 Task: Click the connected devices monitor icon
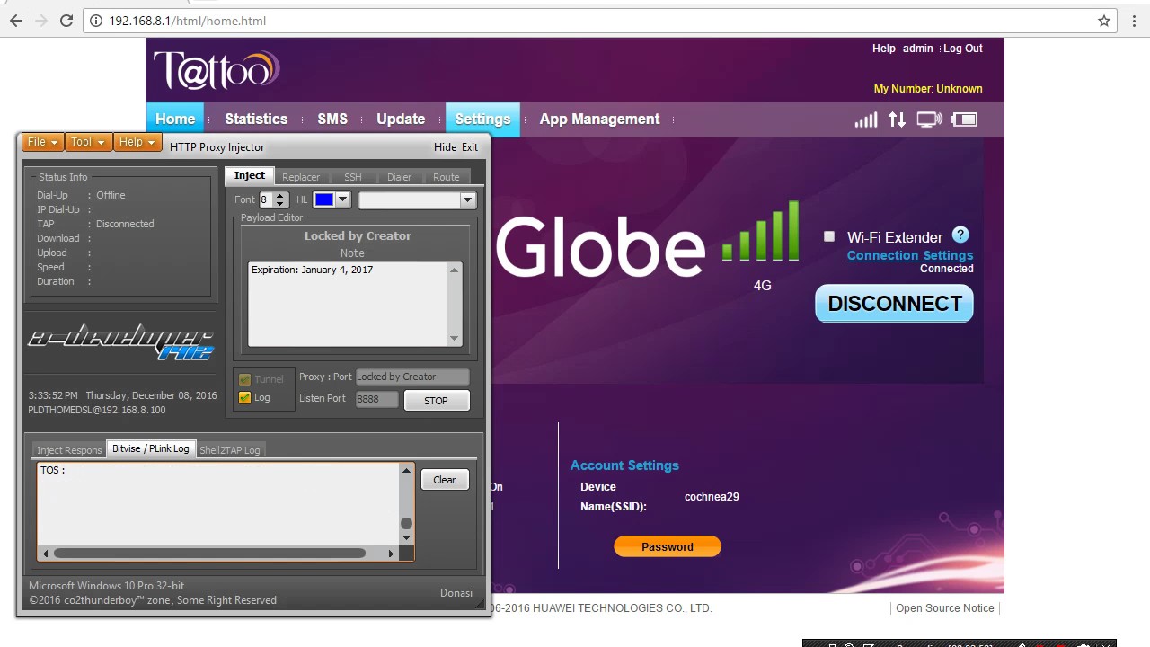tap(929, 120)
